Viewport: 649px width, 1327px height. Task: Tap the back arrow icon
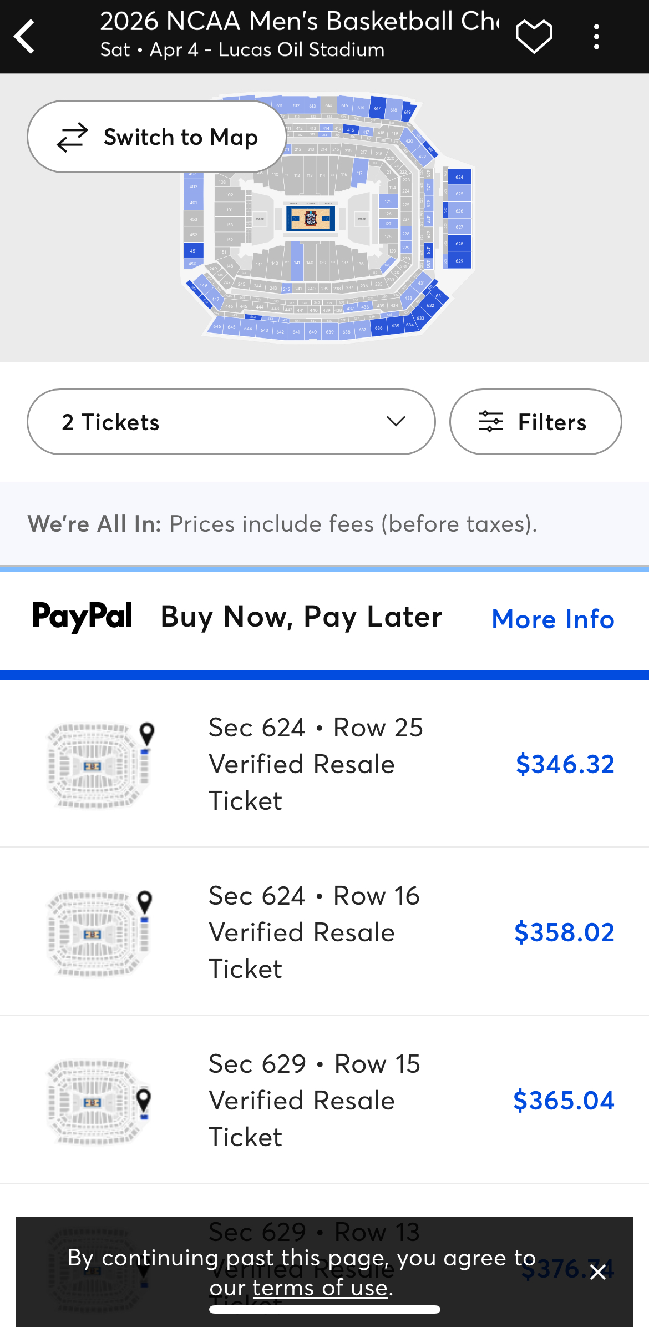click(25, 37)
